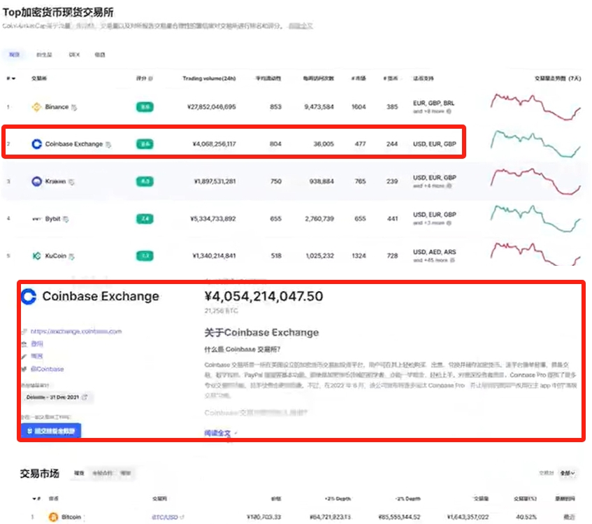Open the Coinbase Exchange name link in table

tap(74, 144)
